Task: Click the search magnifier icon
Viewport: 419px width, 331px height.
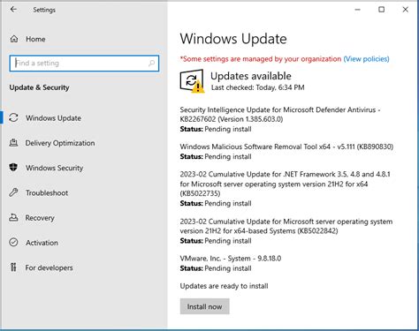Action: 151,64
